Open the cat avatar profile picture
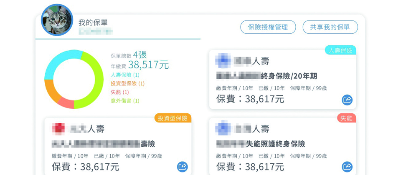 pos(57,20)
